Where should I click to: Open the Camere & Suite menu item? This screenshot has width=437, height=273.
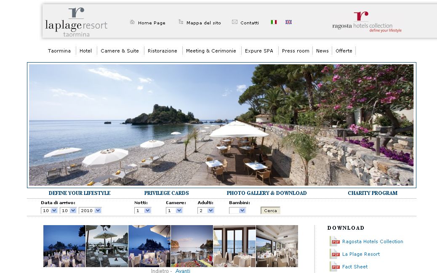tap(120, 50)
